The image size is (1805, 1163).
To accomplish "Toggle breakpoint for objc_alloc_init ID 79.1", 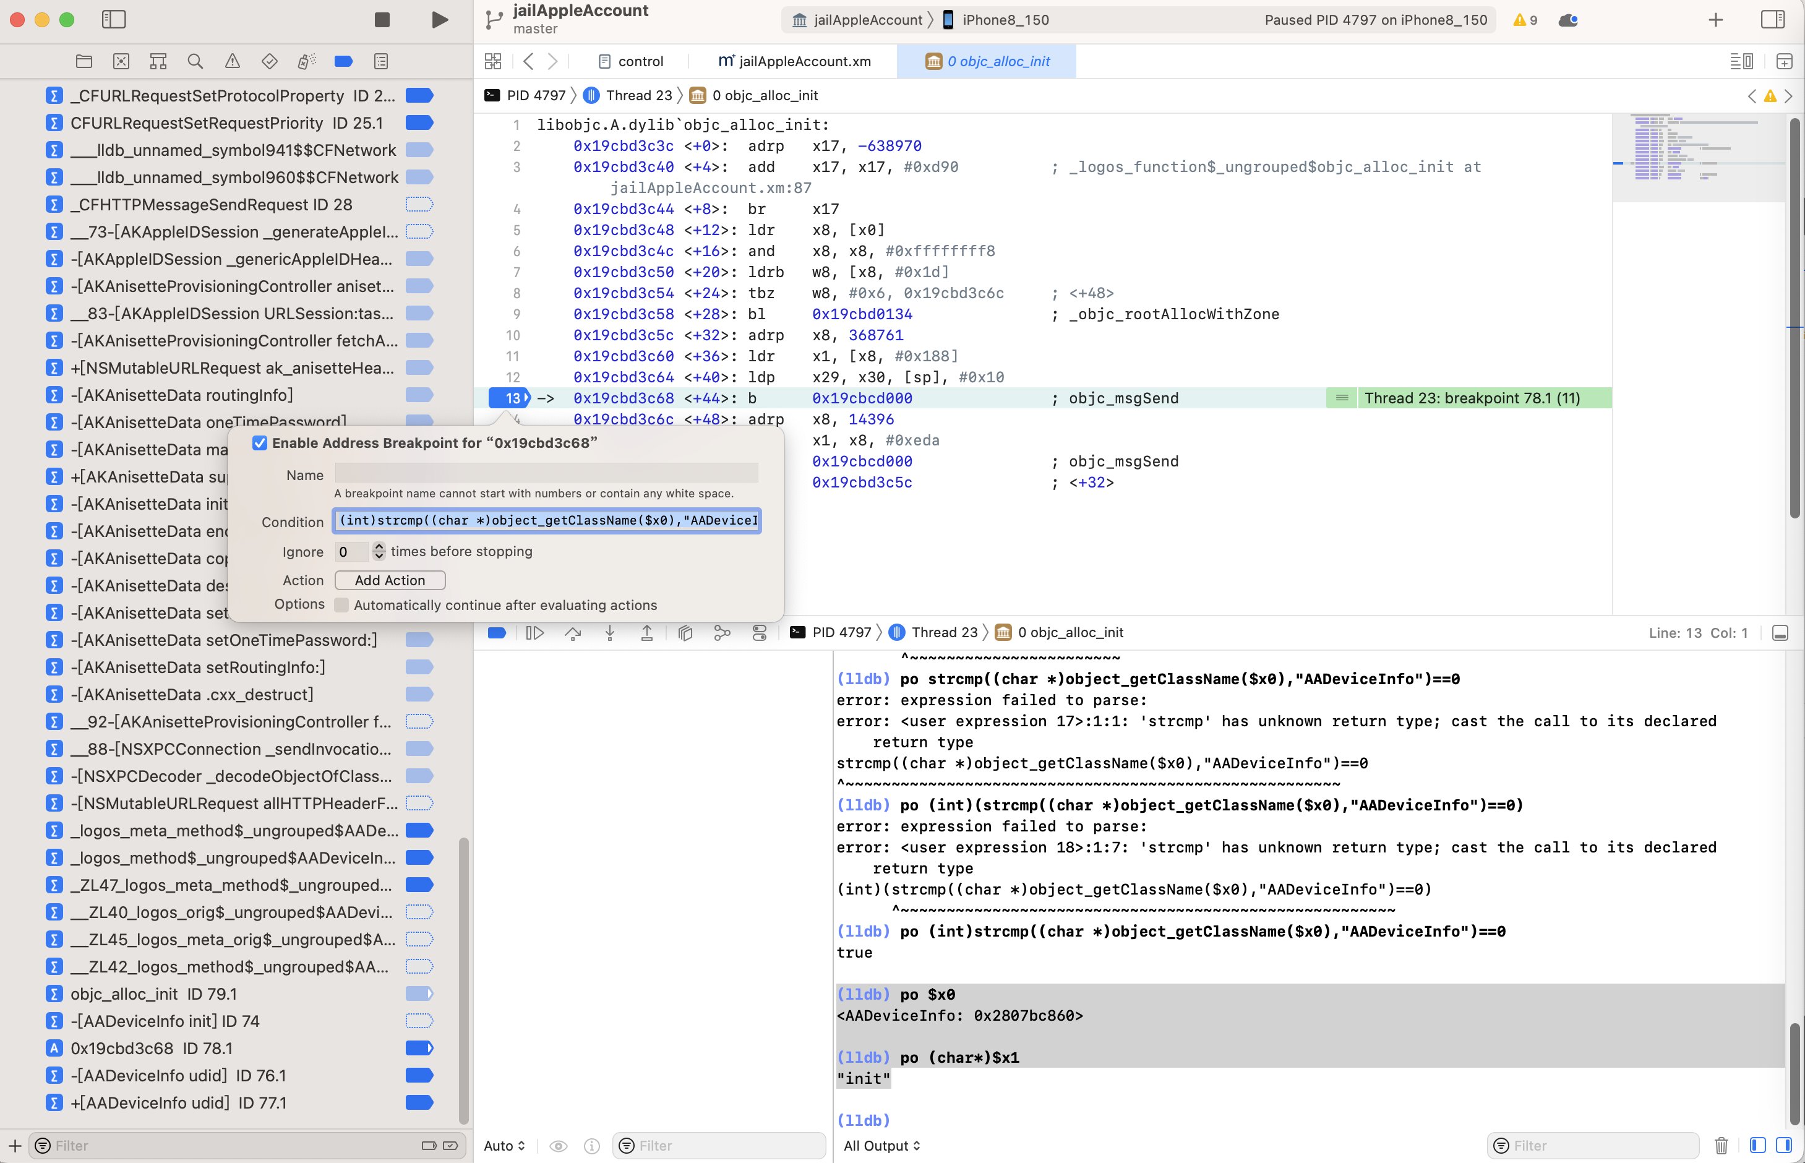I will (419, 994).
